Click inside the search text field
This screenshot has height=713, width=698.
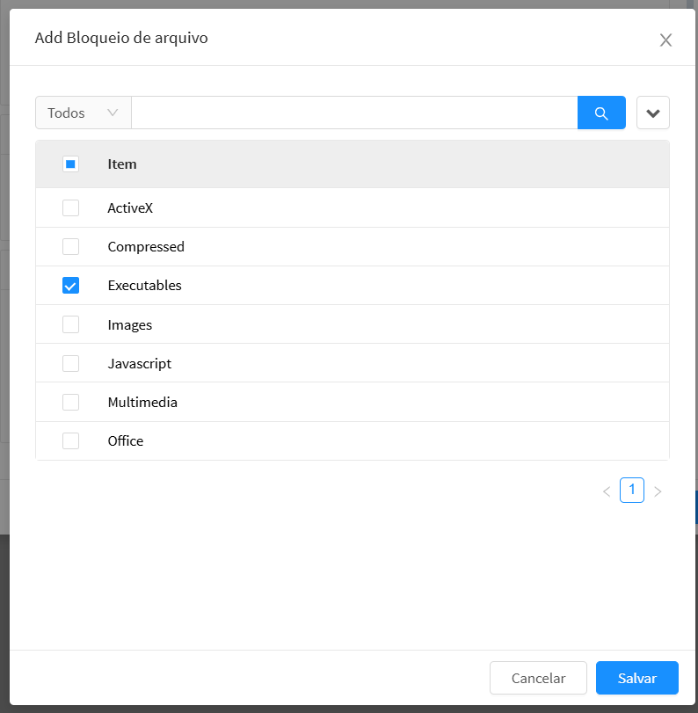[353, 113]
